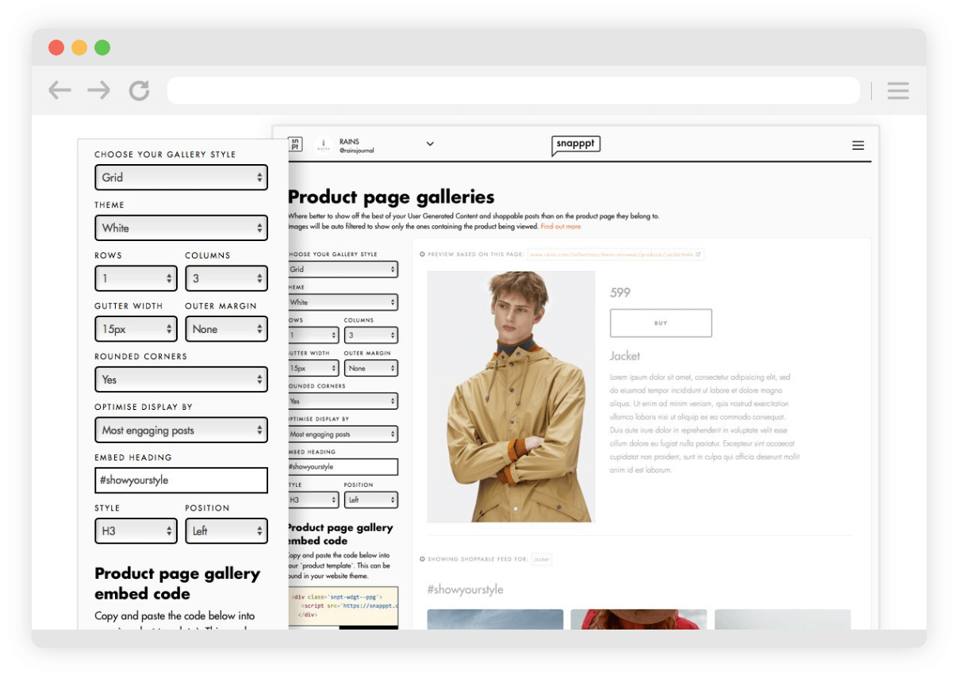Click the browser forward arrow
The image size is (971, 689).
(99, 90)
